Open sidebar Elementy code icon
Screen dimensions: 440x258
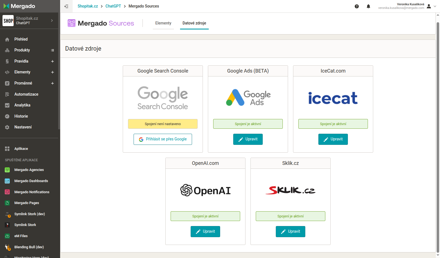click(7, 72)
